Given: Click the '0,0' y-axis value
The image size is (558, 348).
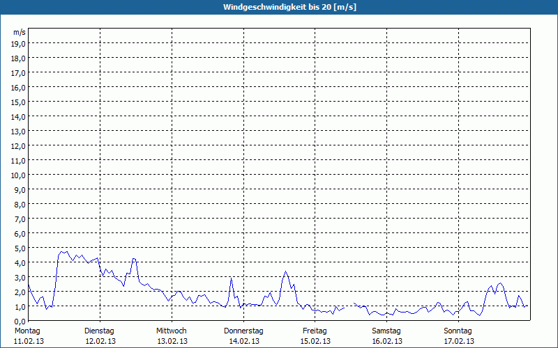Looking at the screenshot, I should click(x=20, y=322).
